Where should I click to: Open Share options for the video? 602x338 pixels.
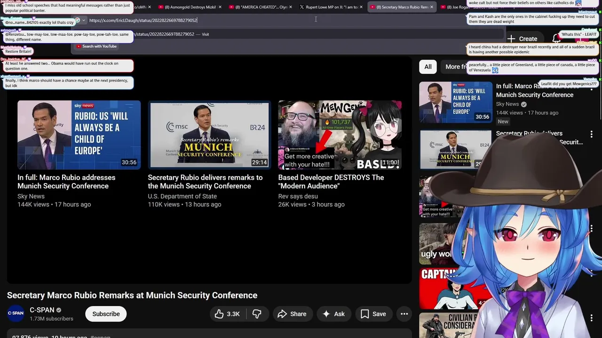point(292,314)
